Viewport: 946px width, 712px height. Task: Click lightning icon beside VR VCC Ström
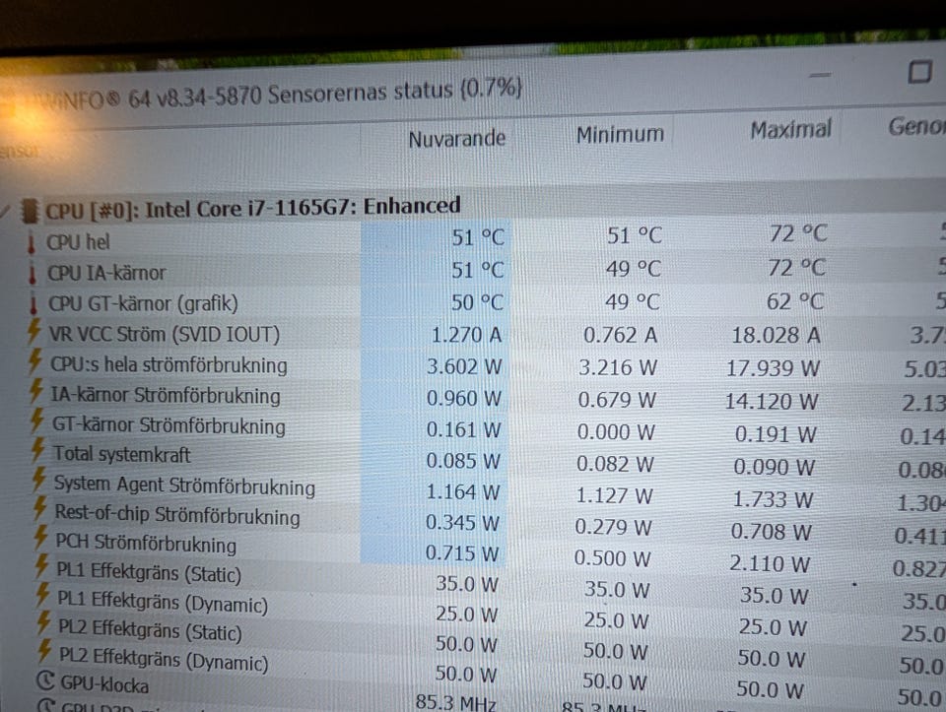(34, 332)
